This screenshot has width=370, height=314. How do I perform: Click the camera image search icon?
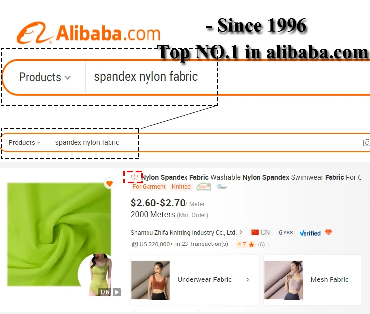click(367, 142)
